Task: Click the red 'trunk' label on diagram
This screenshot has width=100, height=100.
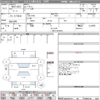Action: [x=23, y=77]
